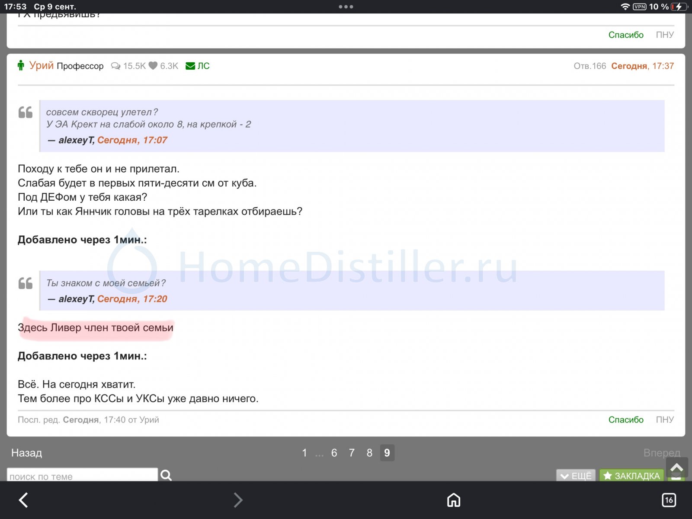
Task: Click the scroll-to-top arrow icon
Action: pos(677,468)
